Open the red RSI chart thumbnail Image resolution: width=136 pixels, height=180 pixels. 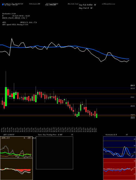point(119,169)
